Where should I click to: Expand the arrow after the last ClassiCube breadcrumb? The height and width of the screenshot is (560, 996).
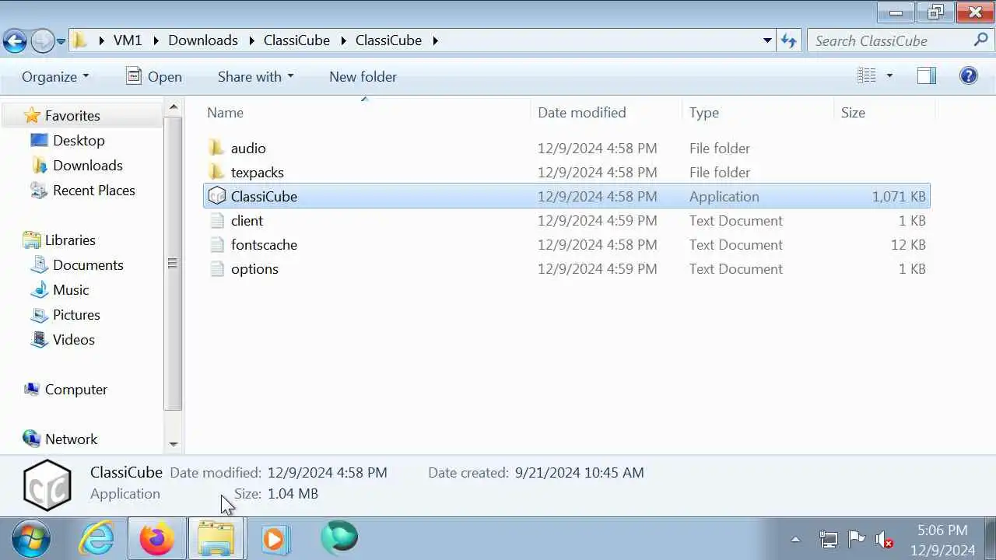pos(435,40)
